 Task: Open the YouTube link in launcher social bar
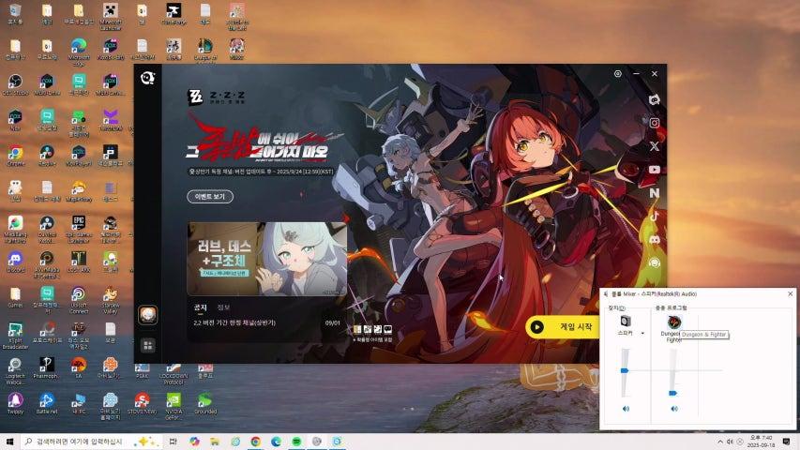tap(655, 170)
